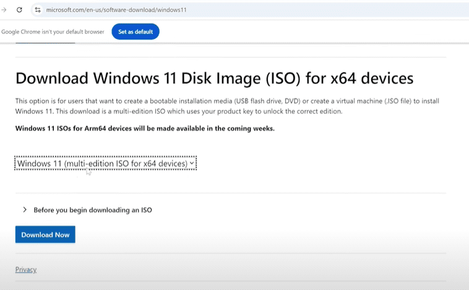The image size is (469, 290).
Task: Focus the address bar showing microsoft.com URL
Action: (x=186, y=10)
